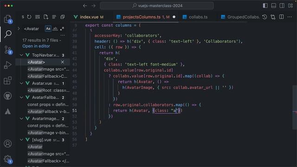Split the editor to the right
The height and width of the screenshot is (167, 297).
[282, 17]
